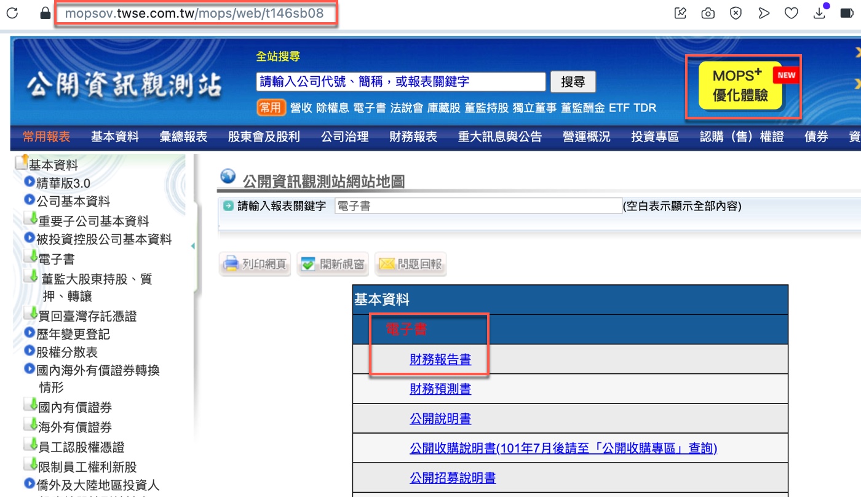Click the camera screenshot icon in toolbar
This screenshot has height=497, width=861.
point(708,13)
